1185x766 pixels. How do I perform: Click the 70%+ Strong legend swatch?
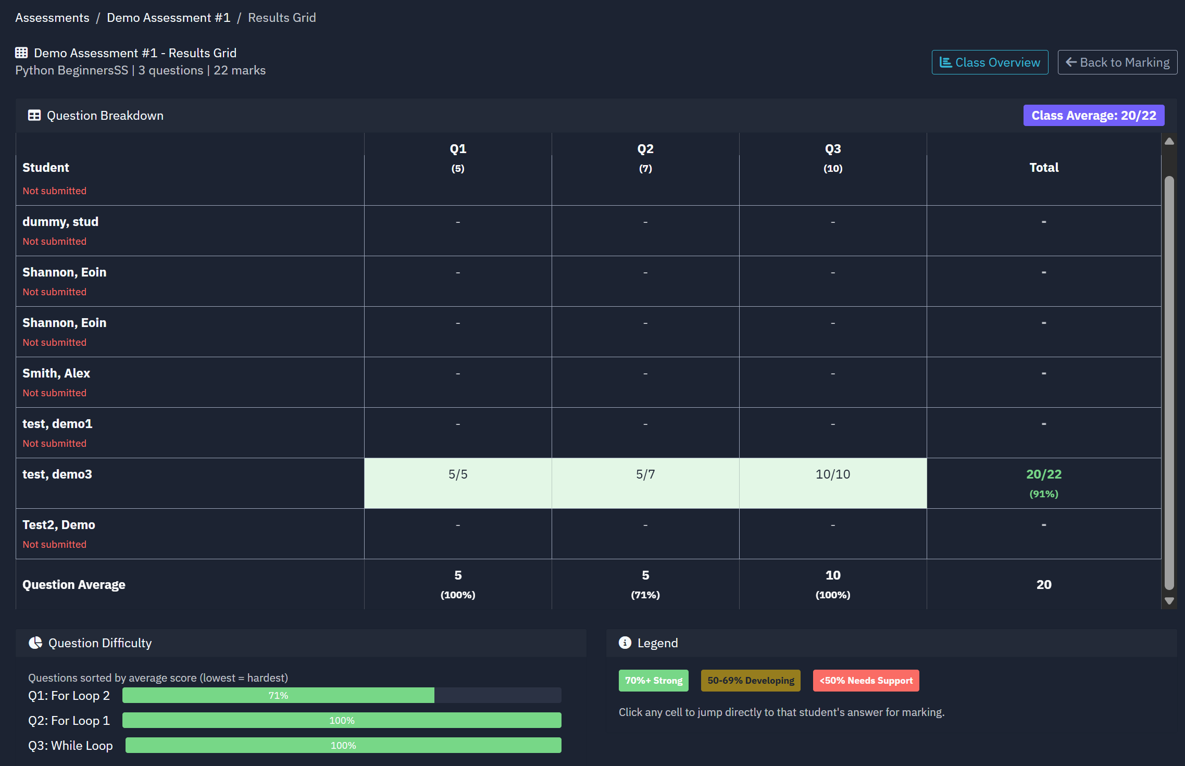coord(653,681)
